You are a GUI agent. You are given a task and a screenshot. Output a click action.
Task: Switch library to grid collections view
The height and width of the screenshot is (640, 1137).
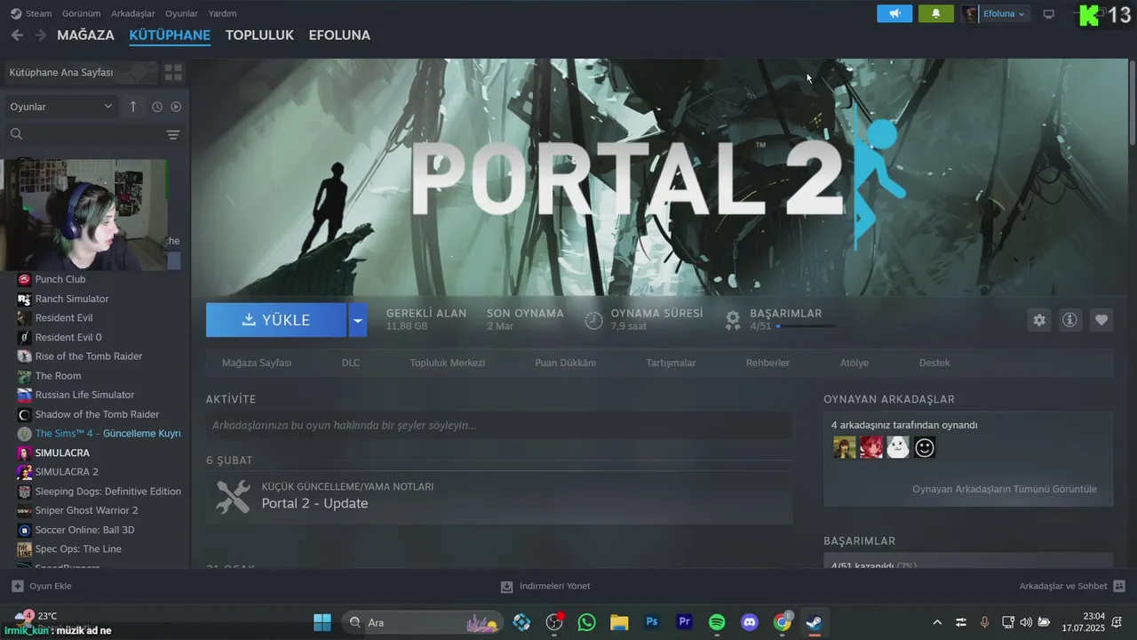click(x=173, y=72)
